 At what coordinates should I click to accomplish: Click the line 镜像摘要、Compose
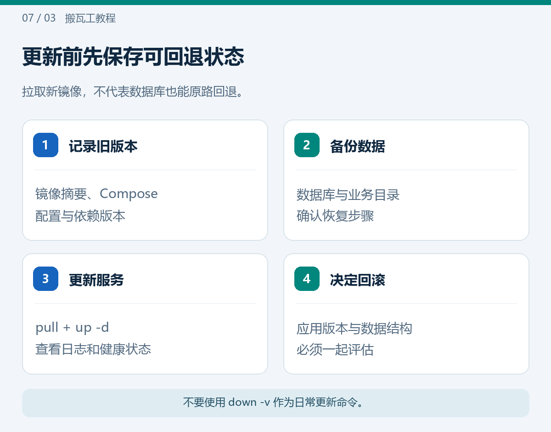coord(96,194)
